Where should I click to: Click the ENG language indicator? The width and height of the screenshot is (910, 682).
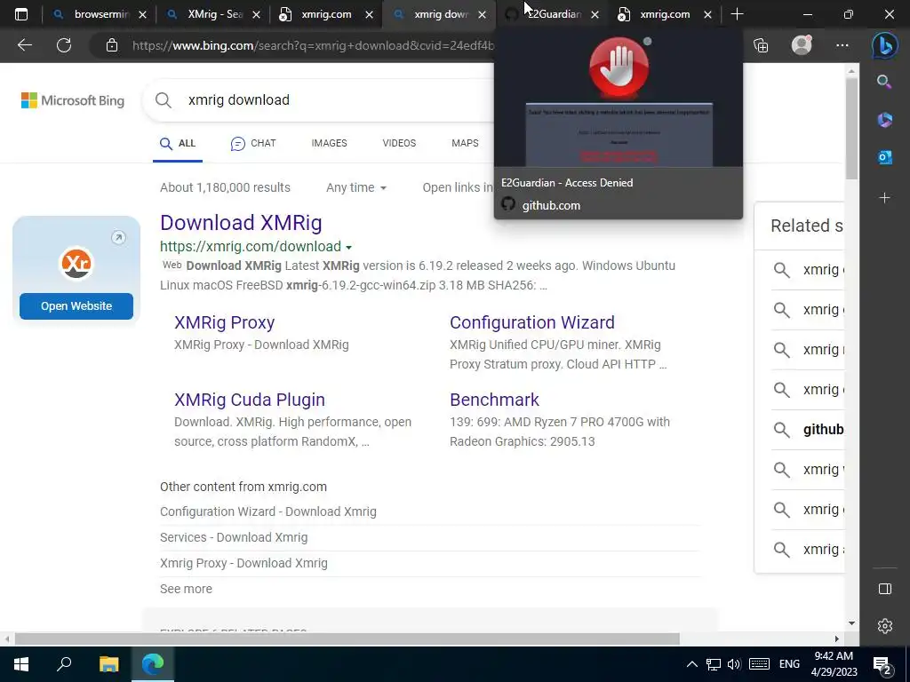(x=789, y=664)
